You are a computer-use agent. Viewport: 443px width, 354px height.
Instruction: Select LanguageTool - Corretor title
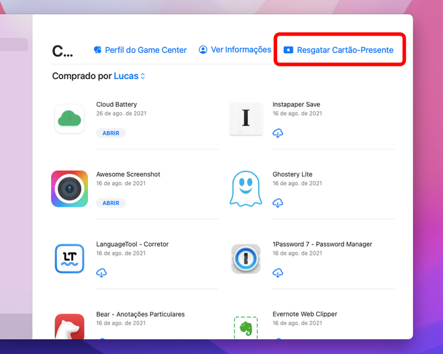132,244
